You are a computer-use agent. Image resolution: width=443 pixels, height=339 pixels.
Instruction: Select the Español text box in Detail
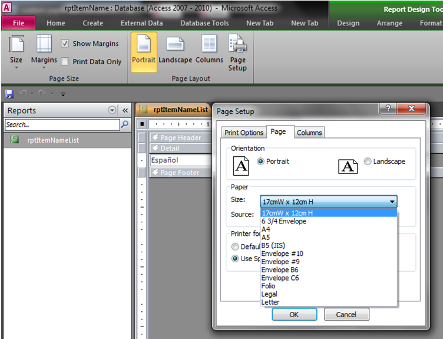click(180, 160)
